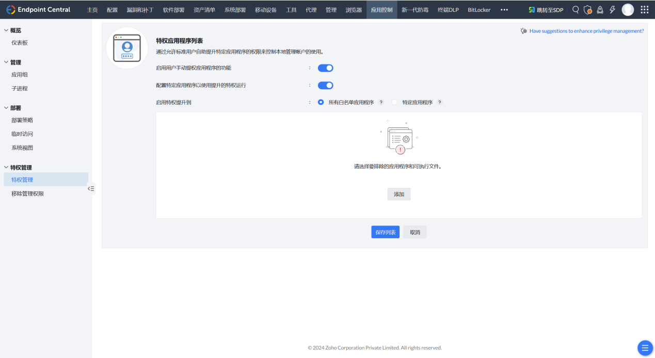The height and width of the screenshot is (358, 655).
Task: Click the rocket icon in top bar
Action: [600, 10]
